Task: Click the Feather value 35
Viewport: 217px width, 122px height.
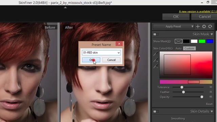Action: (x=211, y=92)
